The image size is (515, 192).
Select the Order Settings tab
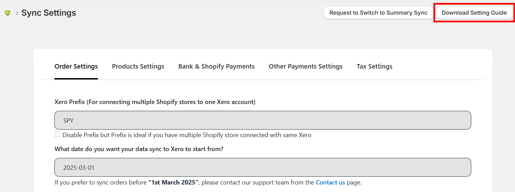click(x=76, y=67)
